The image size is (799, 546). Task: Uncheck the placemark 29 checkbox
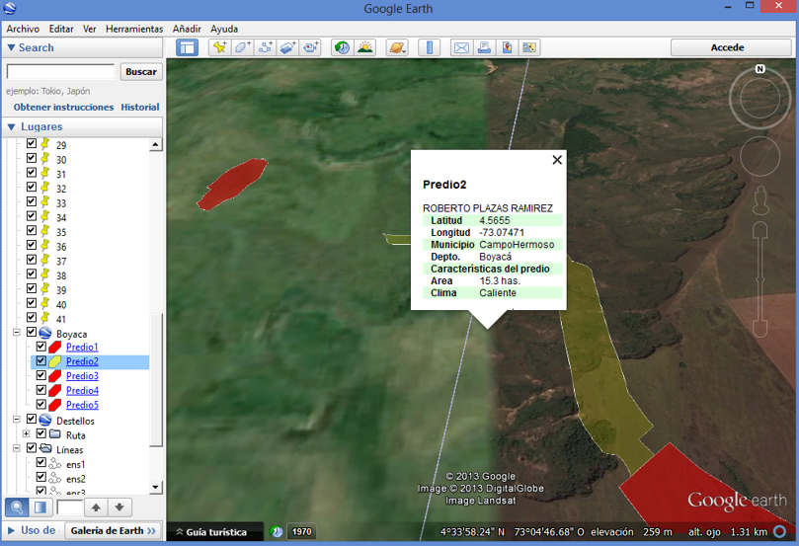click(31, 143)
